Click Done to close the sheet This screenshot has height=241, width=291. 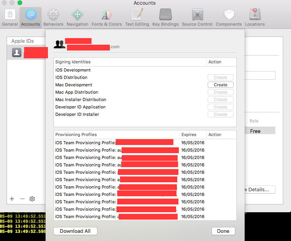(223, 231)
